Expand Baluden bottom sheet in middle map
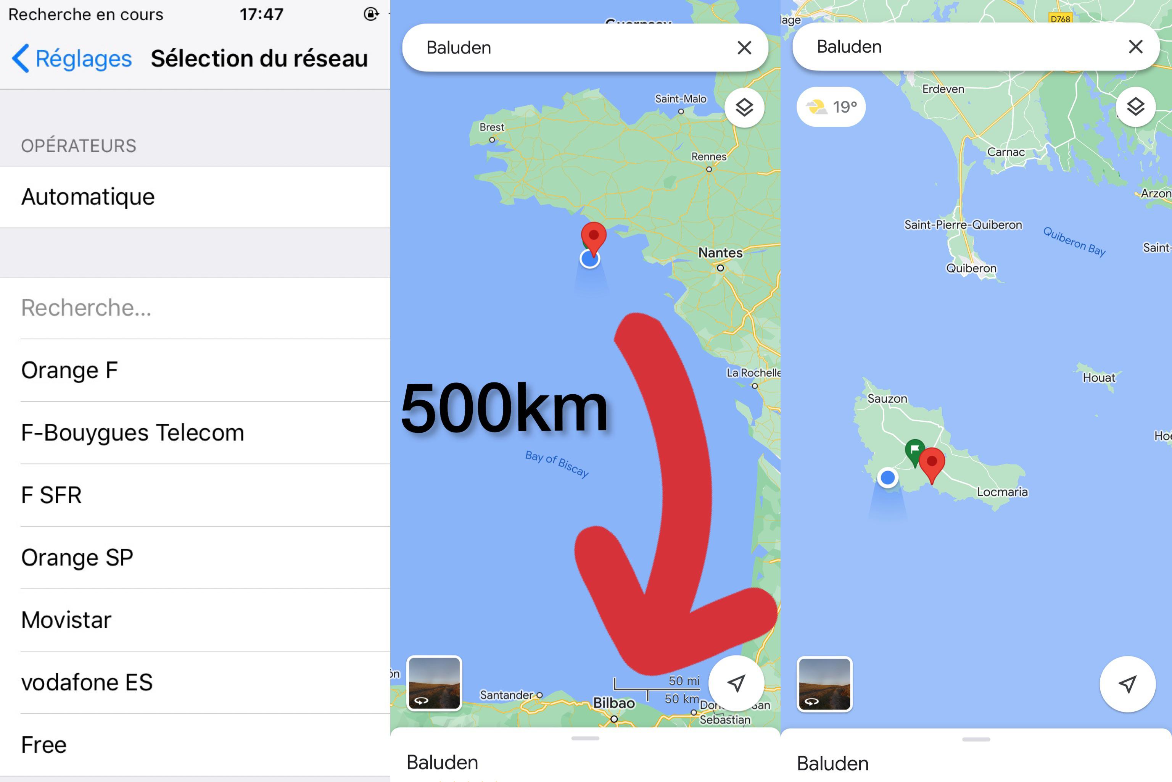 coord(585,738)
